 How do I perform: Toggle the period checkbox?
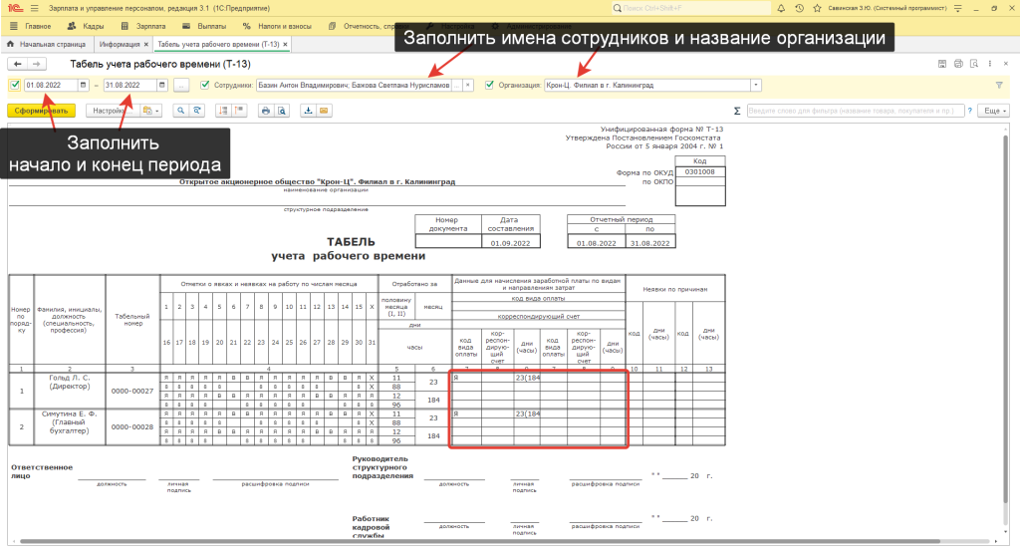[14, 86]
